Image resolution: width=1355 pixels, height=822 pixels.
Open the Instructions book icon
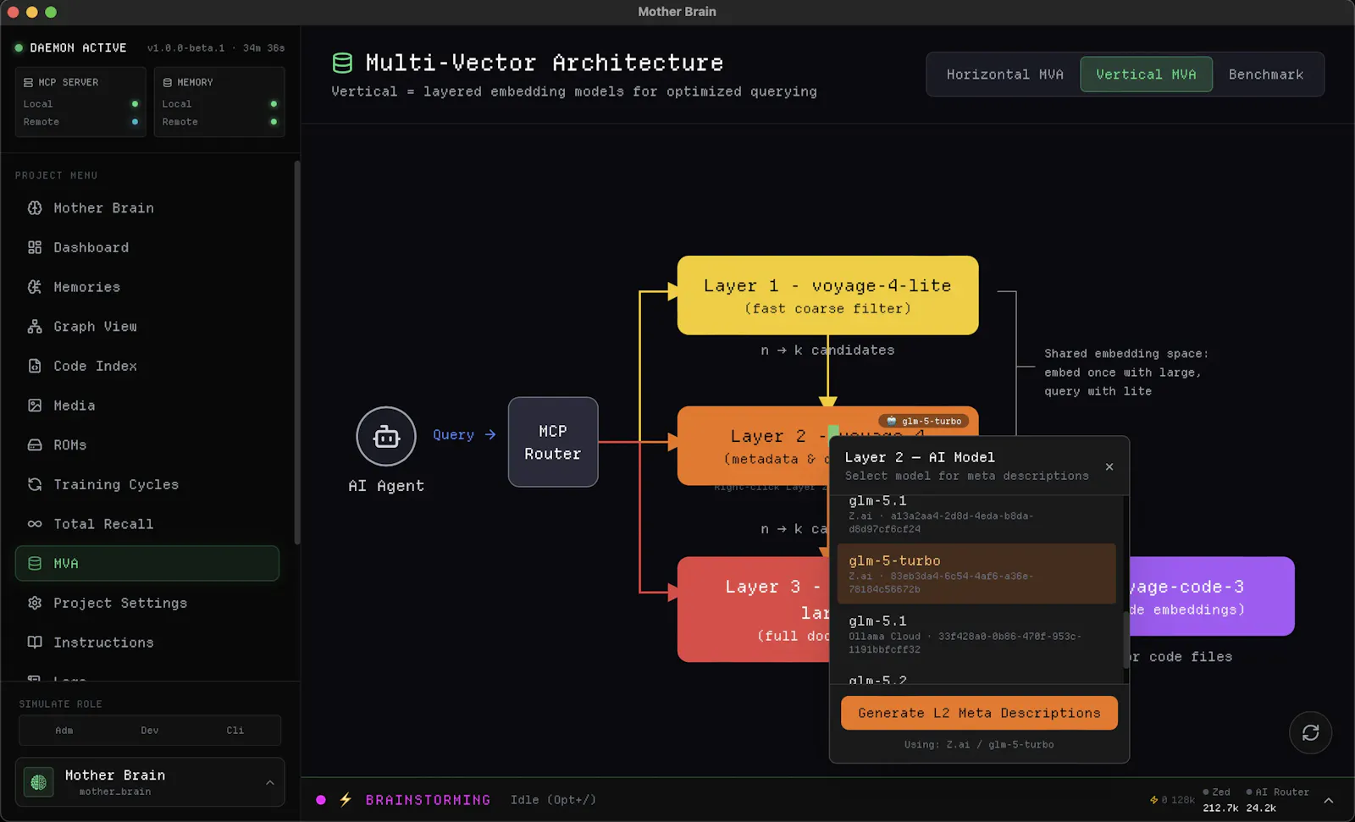point(35,643)
